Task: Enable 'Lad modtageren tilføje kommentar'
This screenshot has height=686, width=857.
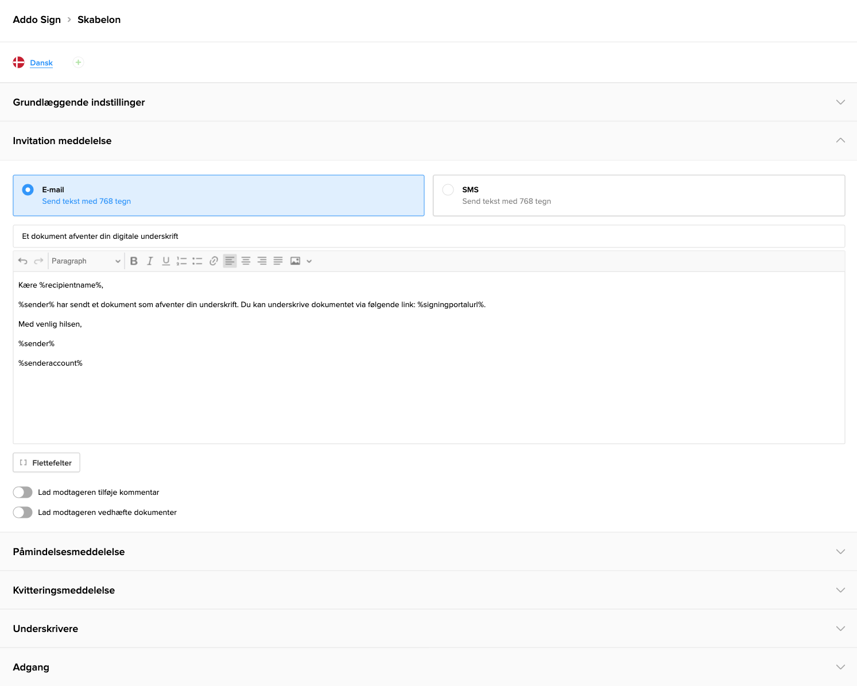Action: [x=23, y=492]
